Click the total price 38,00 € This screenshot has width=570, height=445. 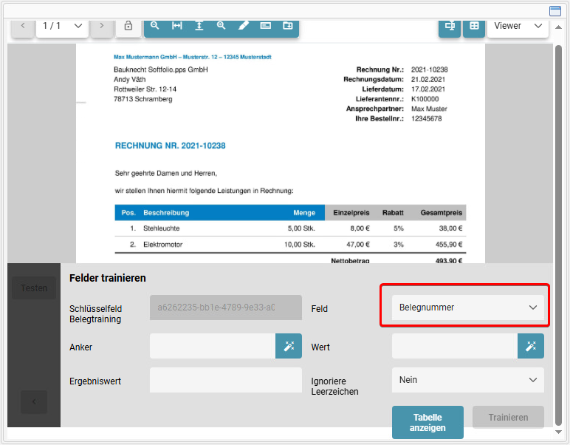point(451,228)
